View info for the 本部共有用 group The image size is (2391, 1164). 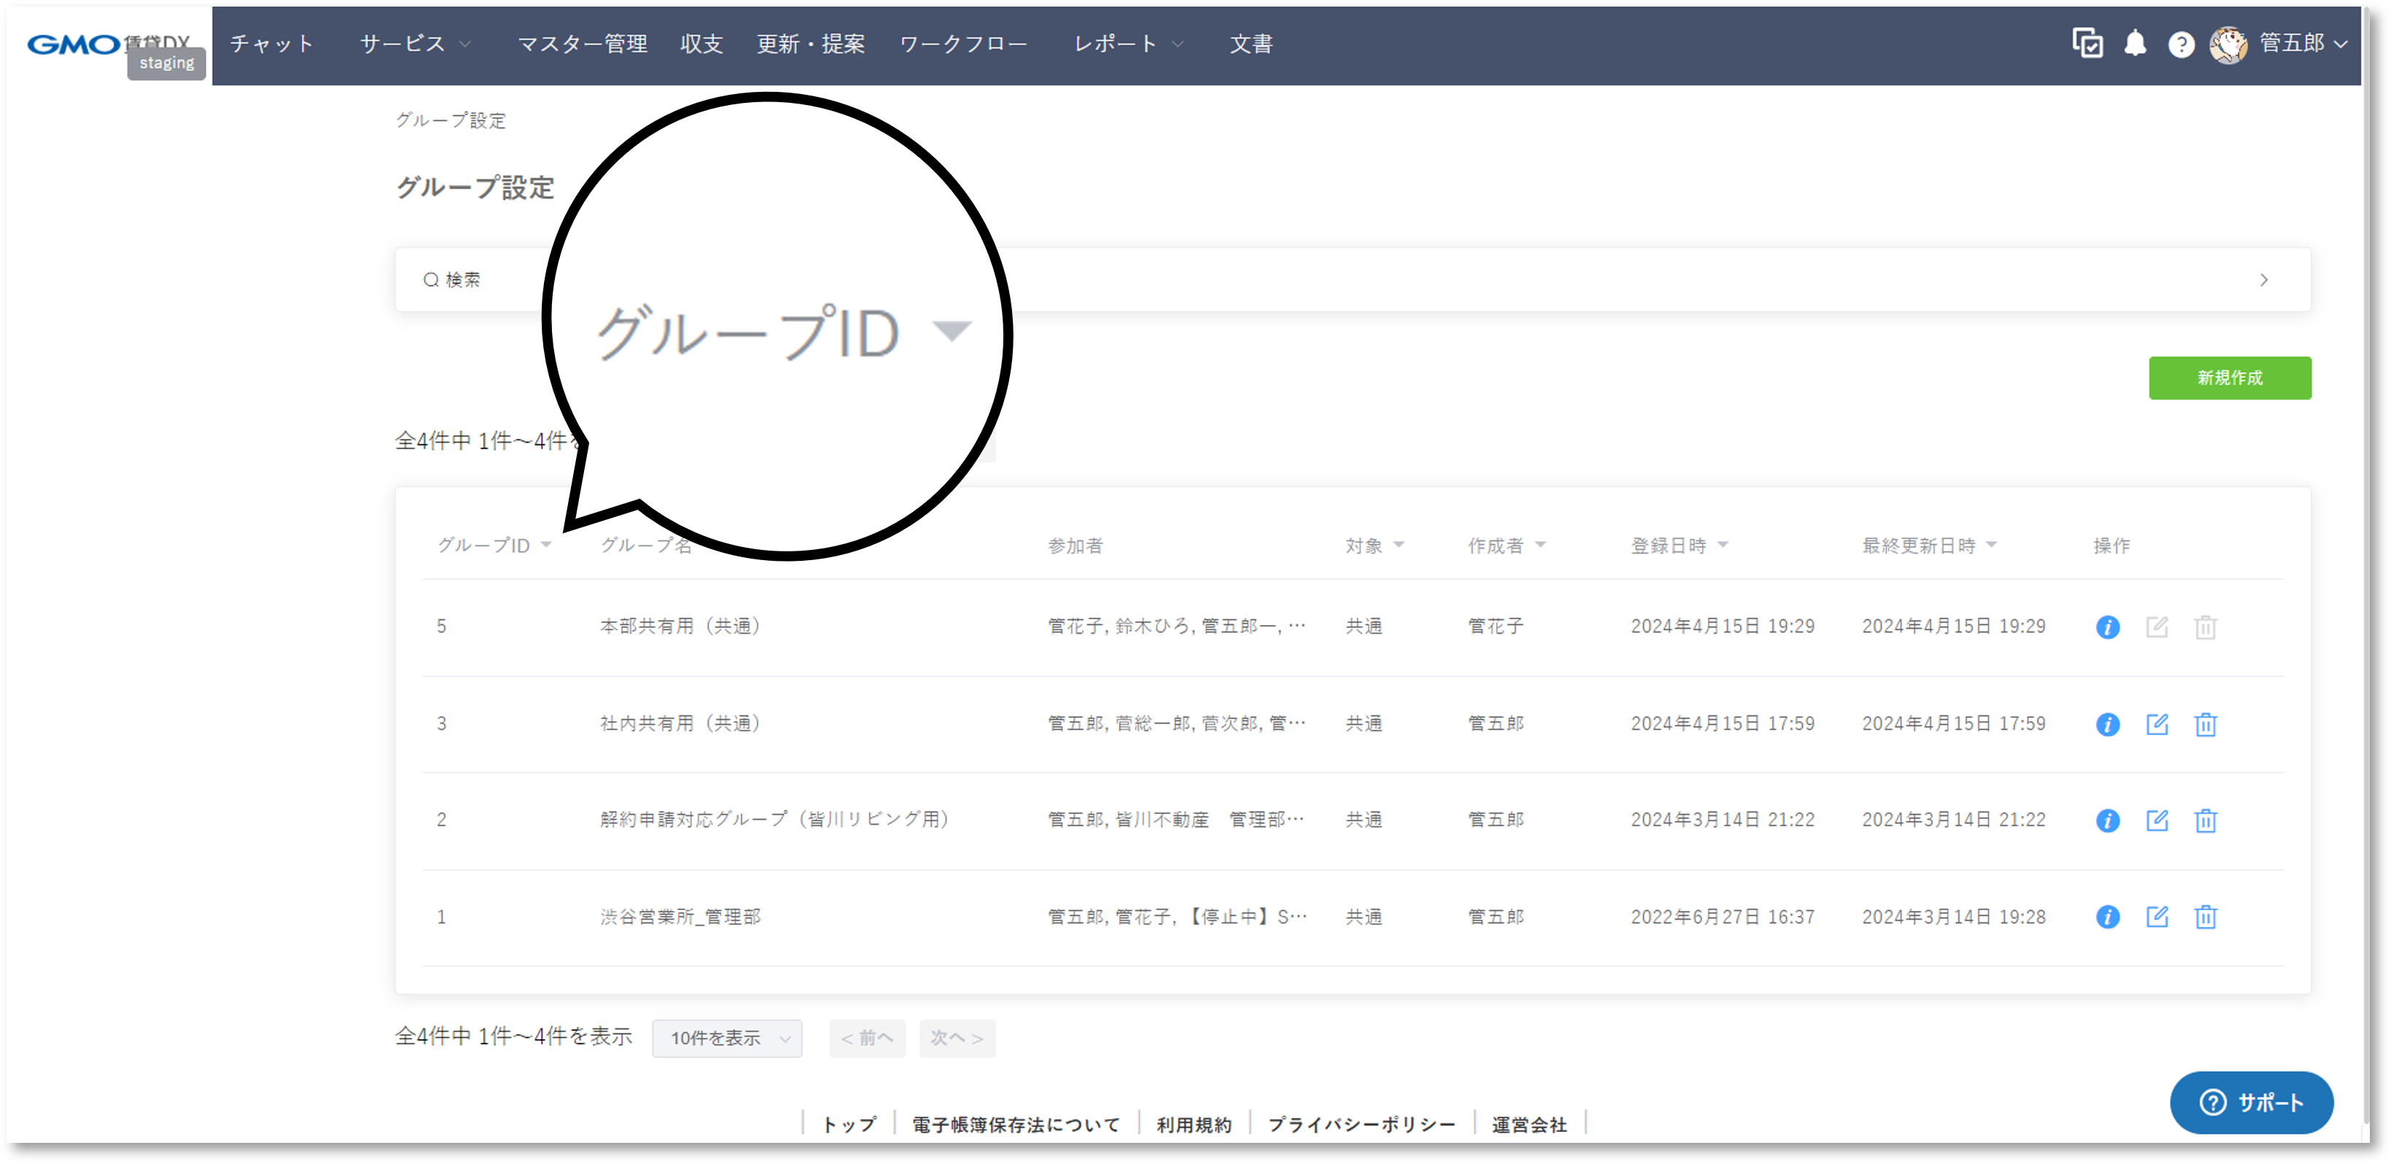(x=2108, y=626)
